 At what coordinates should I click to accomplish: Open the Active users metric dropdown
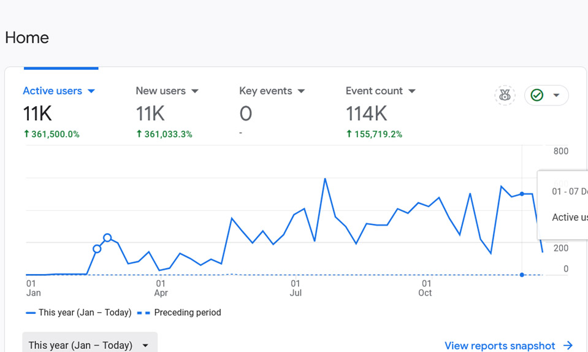91,91
